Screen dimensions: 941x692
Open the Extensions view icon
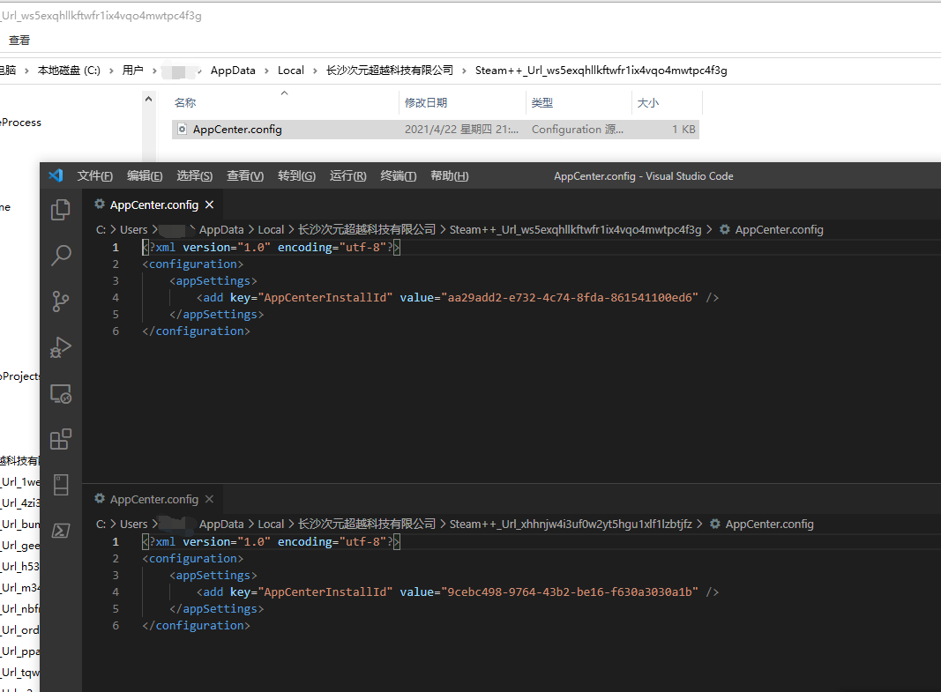tap(60, 439)
